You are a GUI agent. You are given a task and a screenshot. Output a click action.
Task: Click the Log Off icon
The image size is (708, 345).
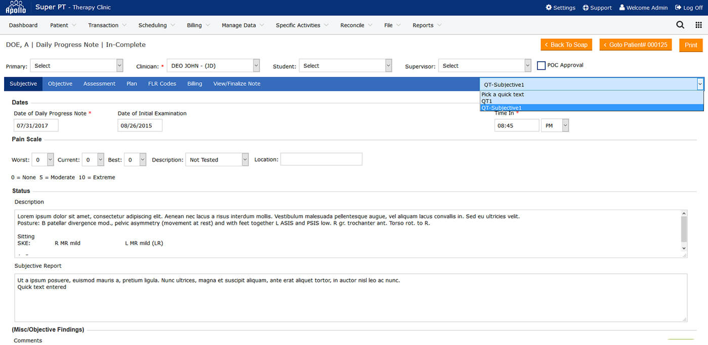[678, 8]
